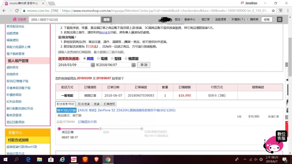Open the Windows notification center icon
The image size is (292, 164).
(285, 160)
